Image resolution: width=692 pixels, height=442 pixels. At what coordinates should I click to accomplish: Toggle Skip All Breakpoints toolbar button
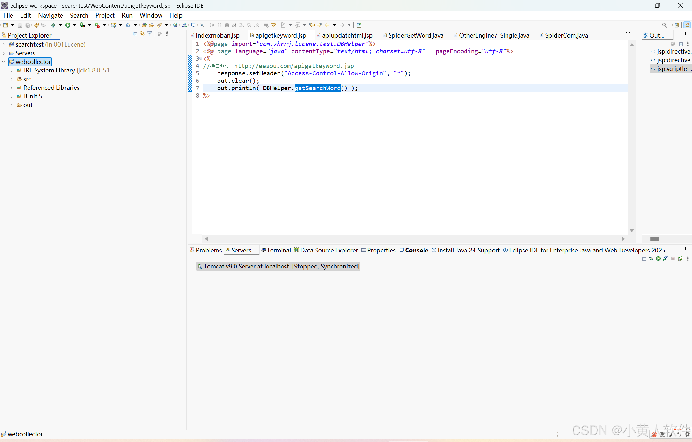click(202, 25)
